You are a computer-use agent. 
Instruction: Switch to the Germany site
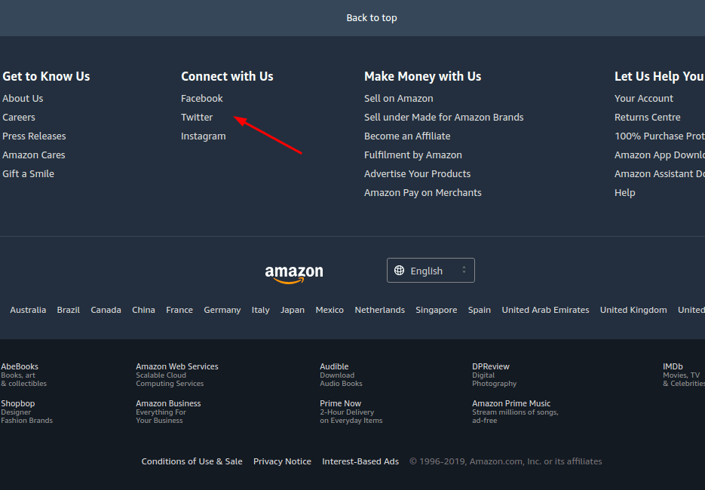222,310
